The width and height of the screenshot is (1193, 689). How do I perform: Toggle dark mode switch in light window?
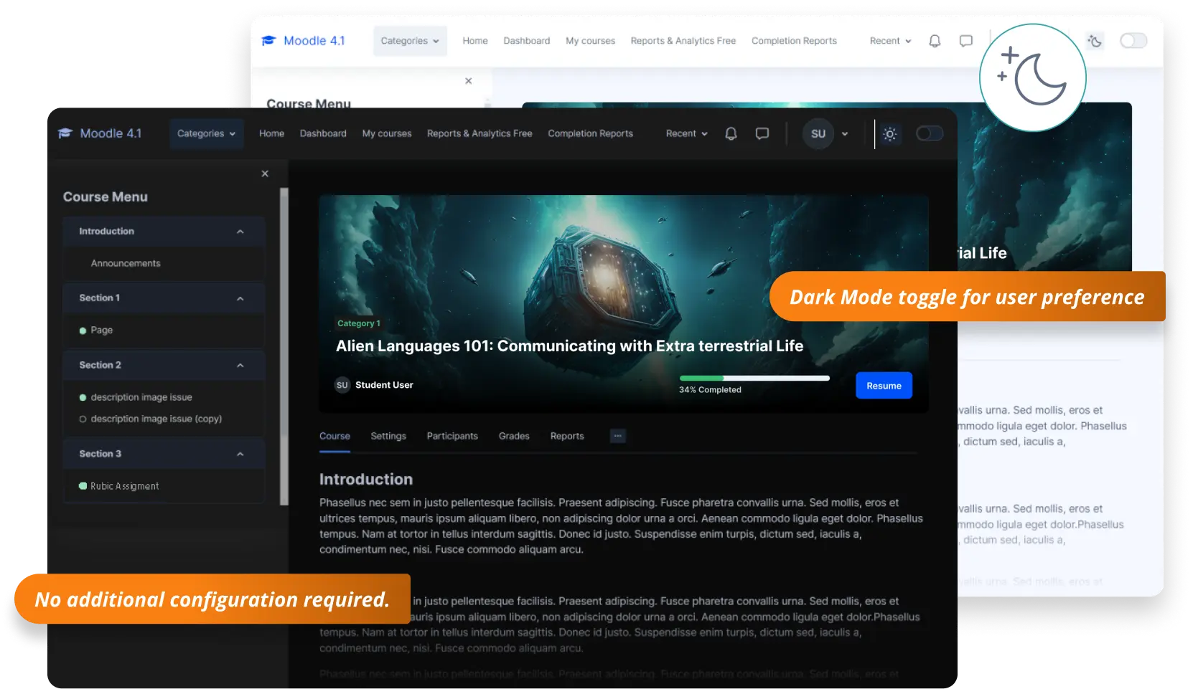click(1133, 41)
